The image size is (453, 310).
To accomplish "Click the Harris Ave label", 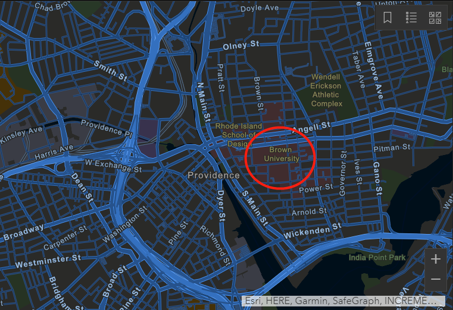I will (x=54, y=152).
